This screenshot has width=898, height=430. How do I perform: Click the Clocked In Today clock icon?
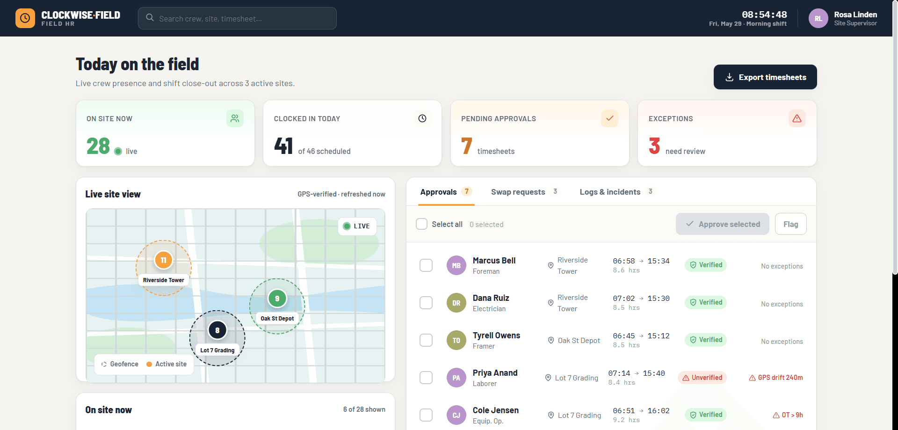coord(422,118)
